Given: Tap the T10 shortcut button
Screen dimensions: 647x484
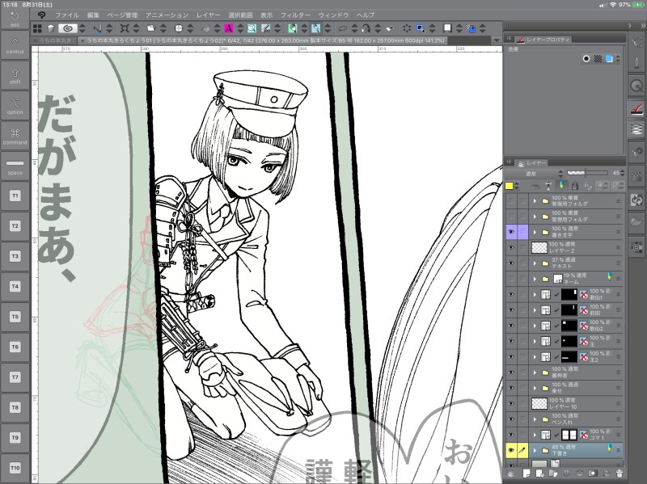Looking at the screenshot, I should (15, 468).
